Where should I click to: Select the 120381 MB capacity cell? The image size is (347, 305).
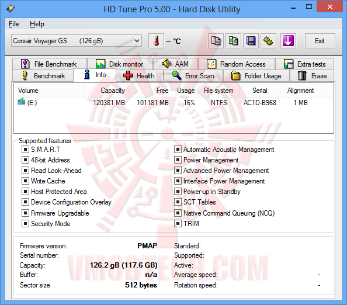pyautogui.click(x=109, y=103)
